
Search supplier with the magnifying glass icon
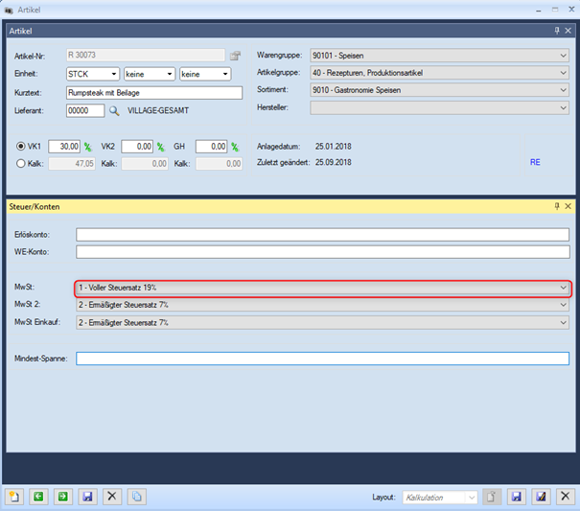(x=114, y=111)
